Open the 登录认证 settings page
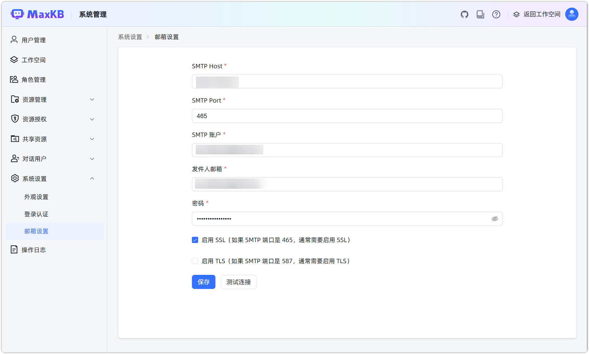The image size is (589, 354). pos(36,214)
